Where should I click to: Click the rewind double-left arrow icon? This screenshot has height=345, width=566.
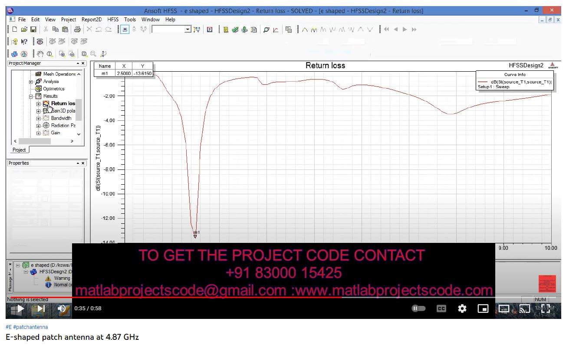(386, 30)
